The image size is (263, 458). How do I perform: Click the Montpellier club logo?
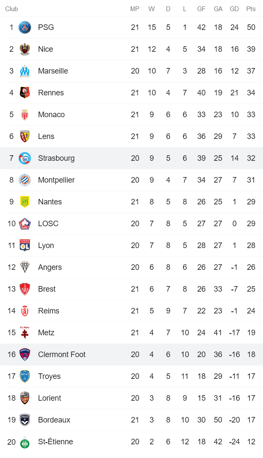(x=25, y=180)
